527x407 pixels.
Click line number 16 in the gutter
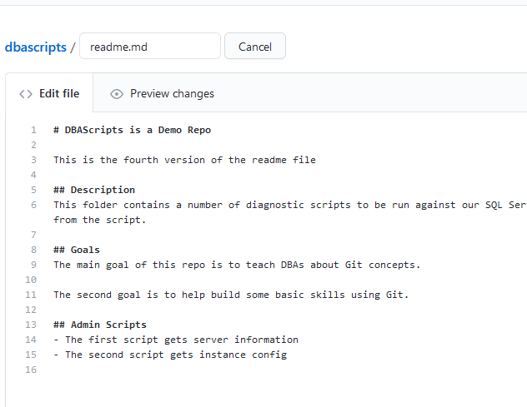point(33,370)
